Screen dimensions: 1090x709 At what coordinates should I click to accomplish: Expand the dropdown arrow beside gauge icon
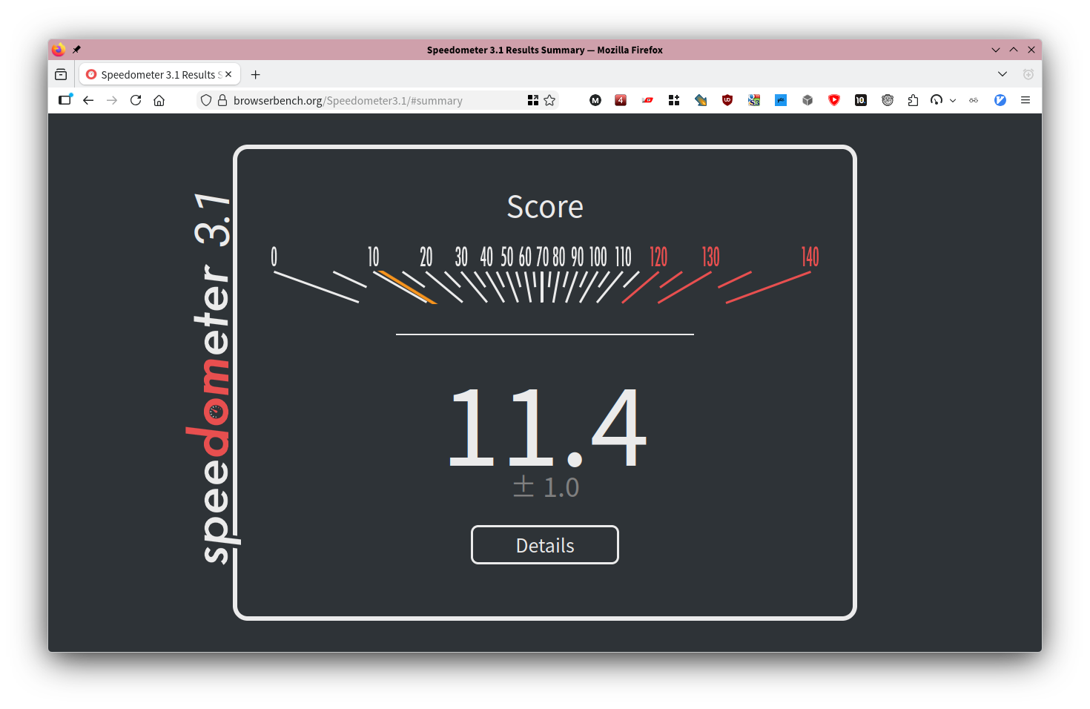click(x=953, y=100)
